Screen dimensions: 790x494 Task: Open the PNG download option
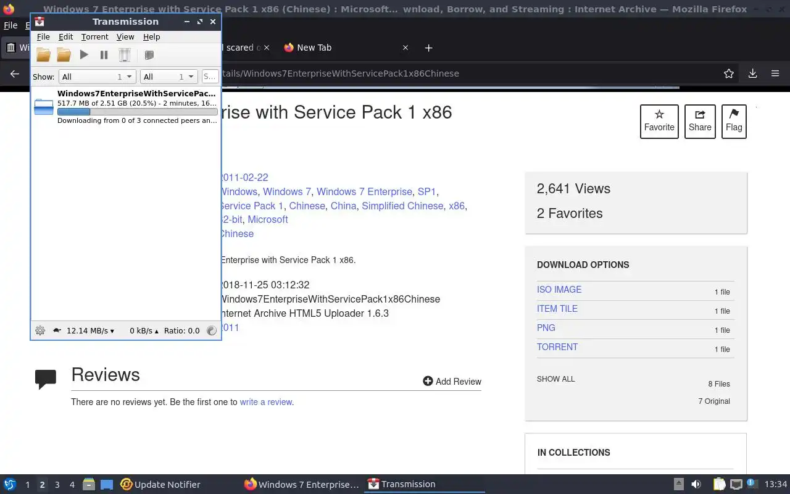click(x=546, y=328)
